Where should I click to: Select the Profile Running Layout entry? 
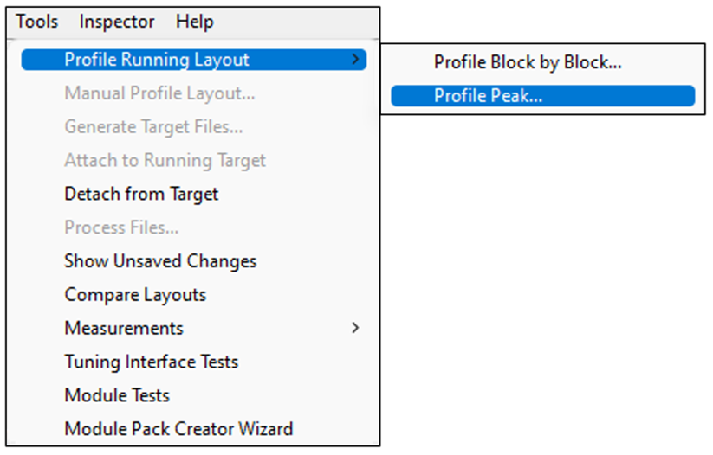click(x=157, y=60)
